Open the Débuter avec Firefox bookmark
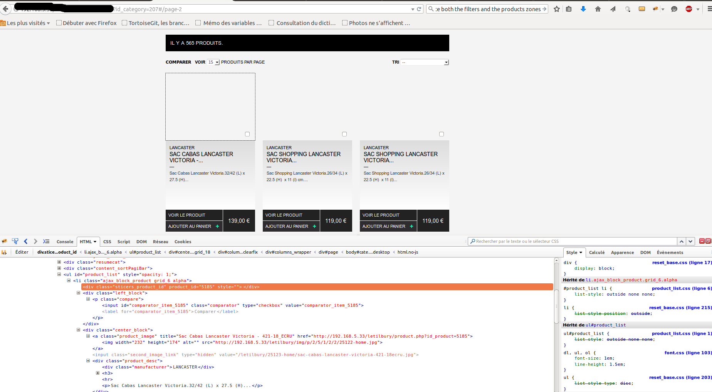 [86, 23]
